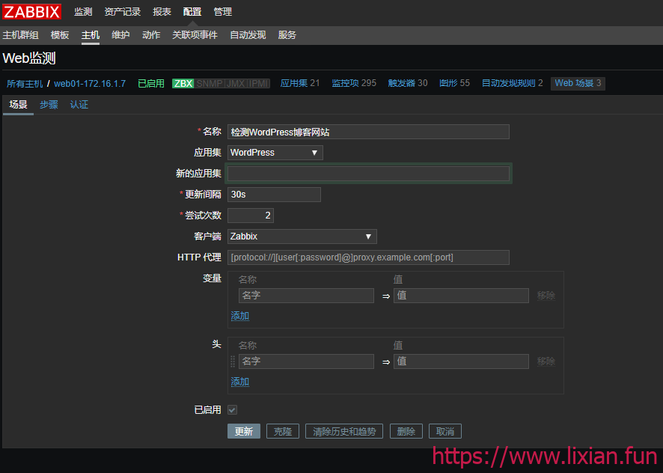The image size is (663, 473).
Task: Open 应用集 21 link
Action: click(x=300, y=83)
